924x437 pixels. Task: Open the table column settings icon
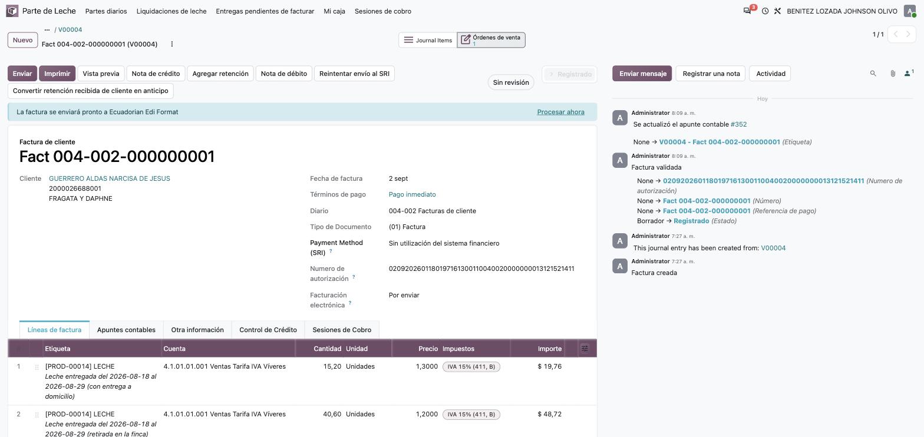pyautogui.click(x=585, y=349)
